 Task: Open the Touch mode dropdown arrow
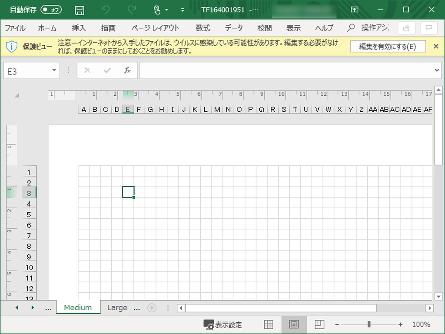coord(166,10)
